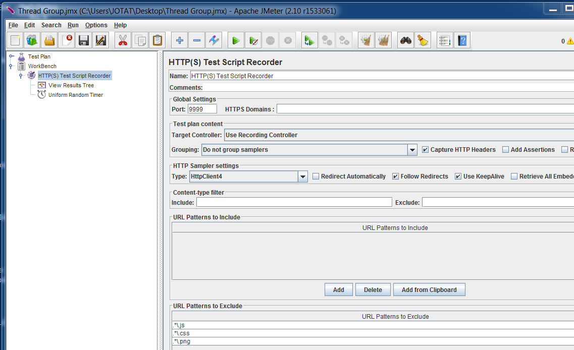Open the Options menu
This screenshot has width=574, height=350.
(96, 25)
